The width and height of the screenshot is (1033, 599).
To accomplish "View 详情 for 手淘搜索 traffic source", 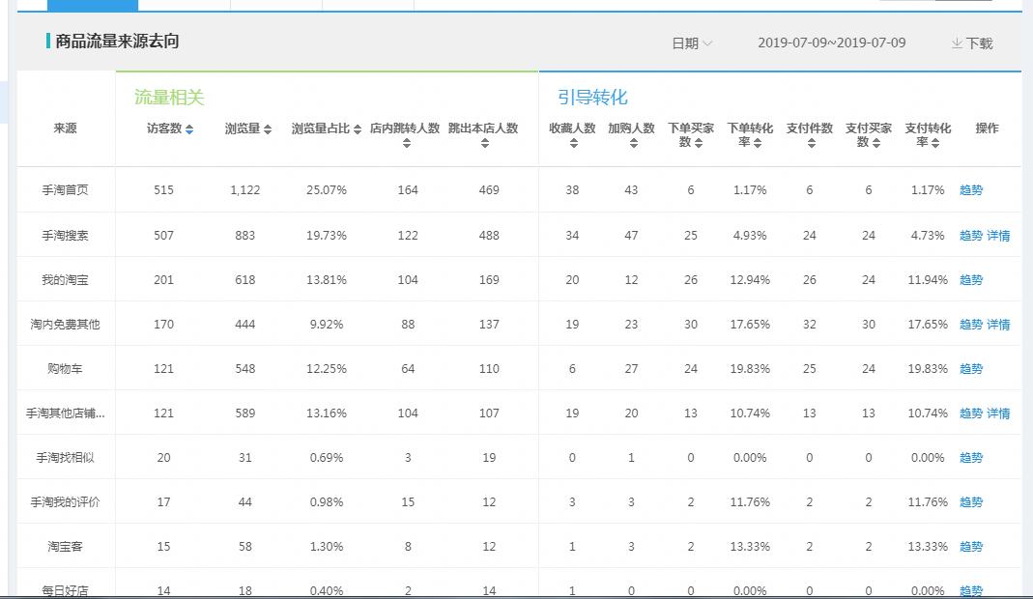I will point(997,235).
